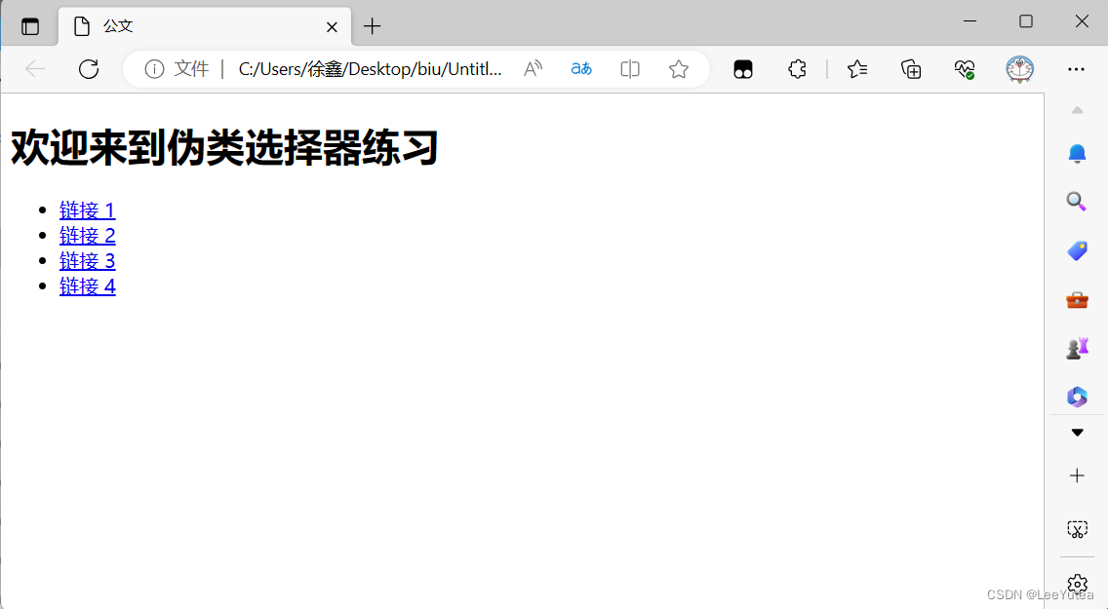
Task: Open browser essentials with the heart pulse icon
Action: point(965,68)
